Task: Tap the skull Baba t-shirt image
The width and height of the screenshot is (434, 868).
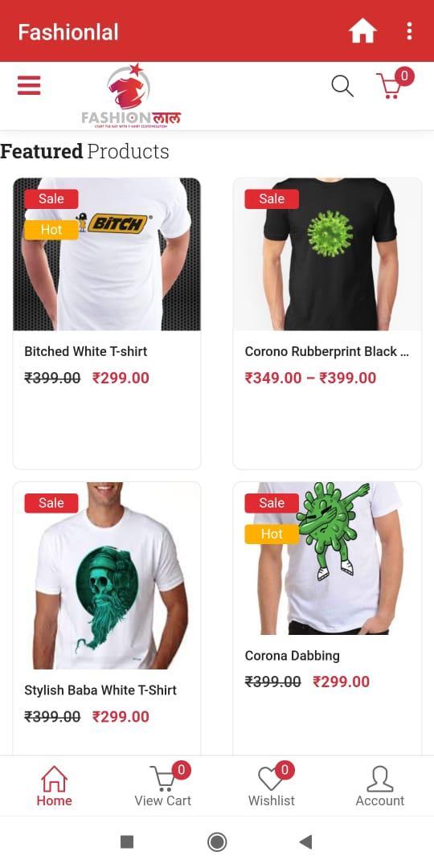Action: [107, 575]
